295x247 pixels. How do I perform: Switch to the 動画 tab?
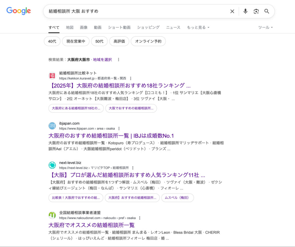click(98, 27)
